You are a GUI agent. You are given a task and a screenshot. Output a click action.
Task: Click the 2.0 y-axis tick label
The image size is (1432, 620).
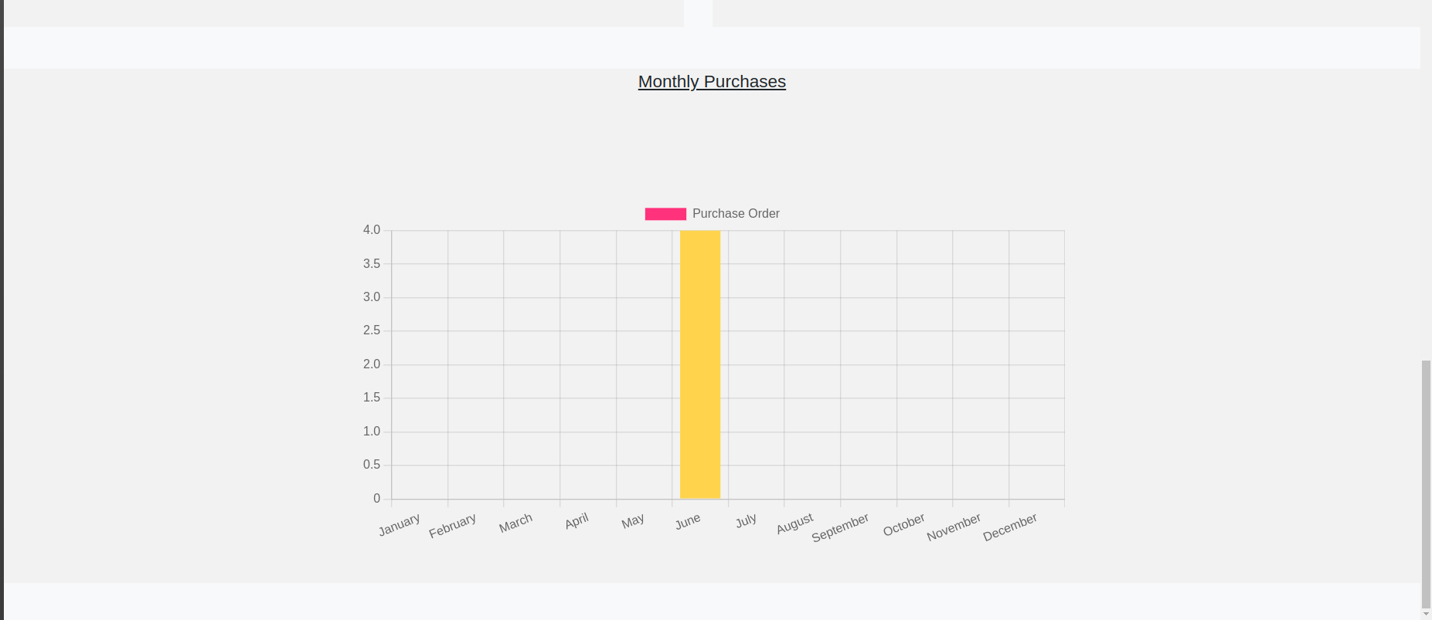[x=372, y=364]
